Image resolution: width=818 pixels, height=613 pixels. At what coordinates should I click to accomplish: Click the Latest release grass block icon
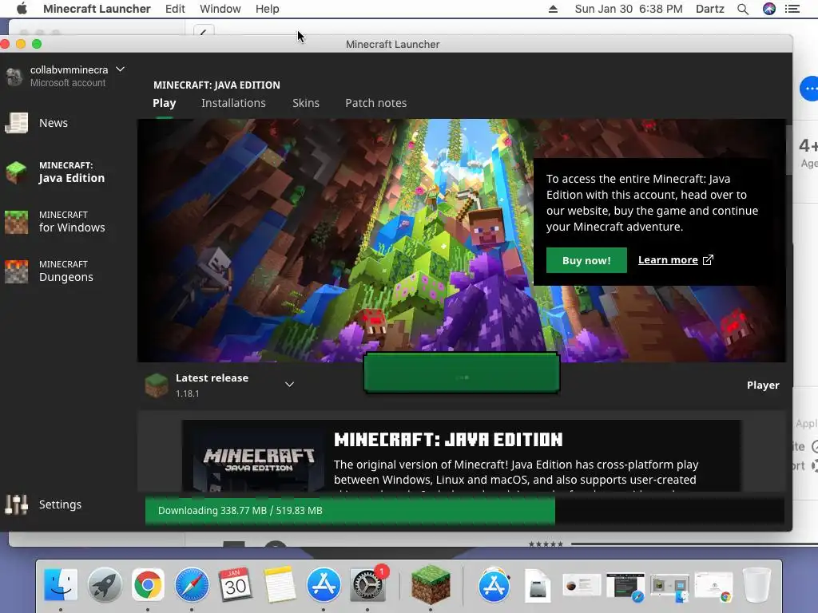point(156,386)
